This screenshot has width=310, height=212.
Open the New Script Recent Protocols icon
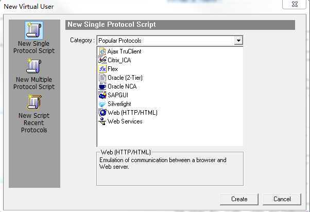(x=34, y=102)
